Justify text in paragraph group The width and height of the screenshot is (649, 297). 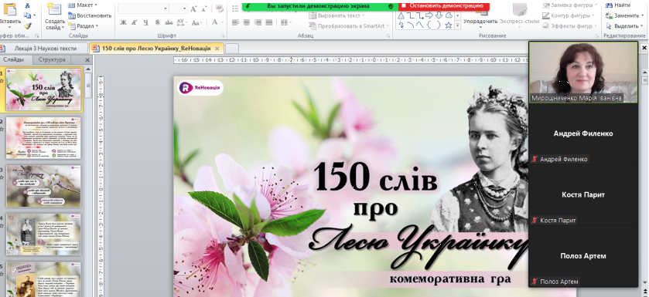(x=269, y=22)
